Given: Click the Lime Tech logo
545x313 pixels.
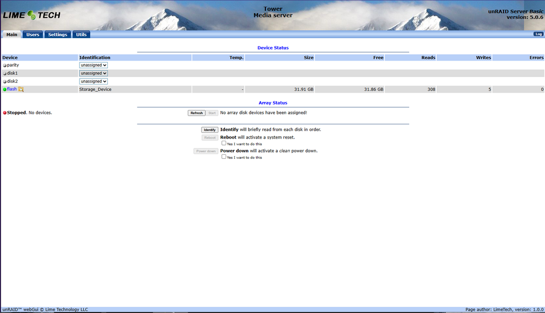Looking at the screenshot, I should click(32, 15).
